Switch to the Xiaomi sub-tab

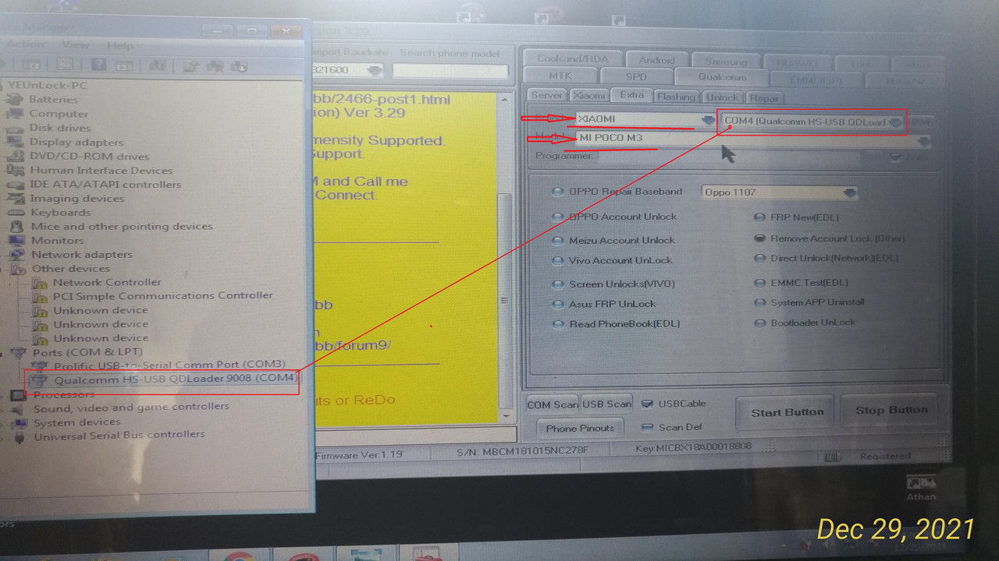tap(589, 95)
